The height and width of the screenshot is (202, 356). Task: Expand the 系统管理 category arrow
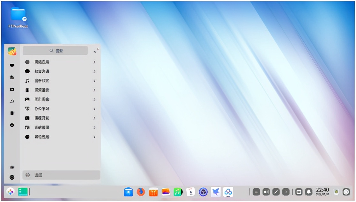pos(94,127)
